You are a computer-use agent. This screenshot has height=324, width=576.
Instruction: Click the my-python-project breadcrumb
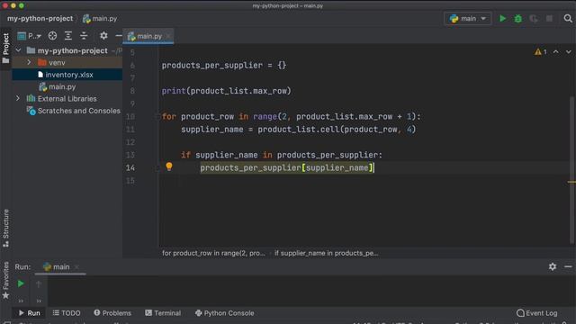pos(40,18)
